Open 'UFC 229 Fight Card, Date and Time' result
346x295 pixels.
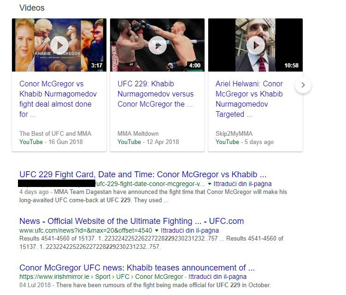coord(143,175)
